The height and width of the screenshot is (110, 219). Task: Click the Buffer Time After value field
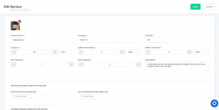169,52
